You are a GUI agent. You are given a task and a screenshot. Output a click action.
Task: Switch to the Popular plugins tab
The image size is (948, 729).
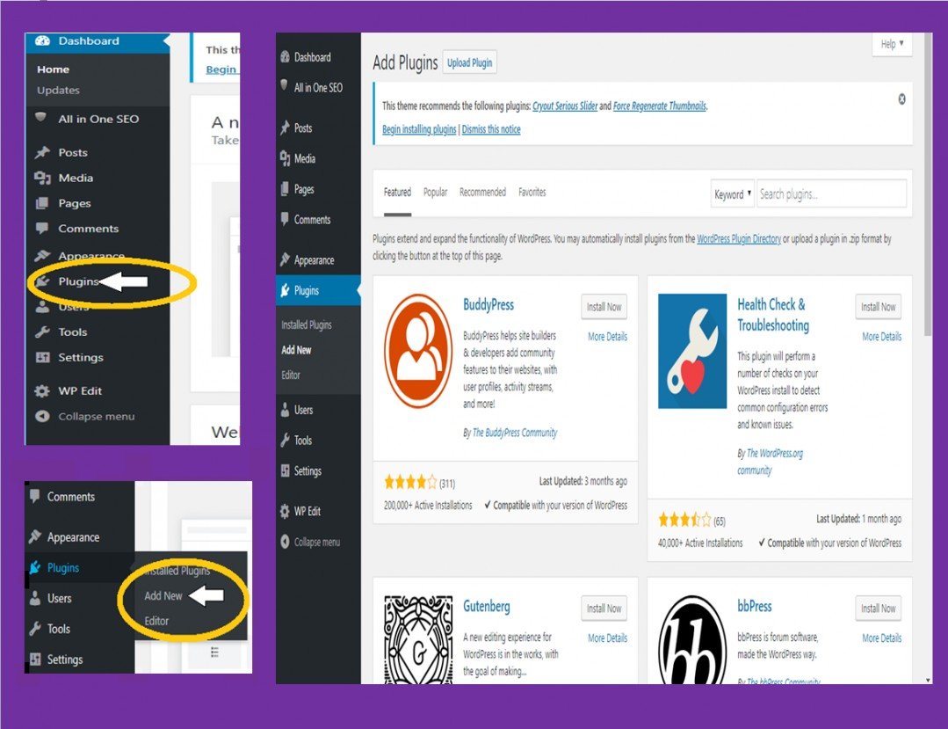(435, 193)
